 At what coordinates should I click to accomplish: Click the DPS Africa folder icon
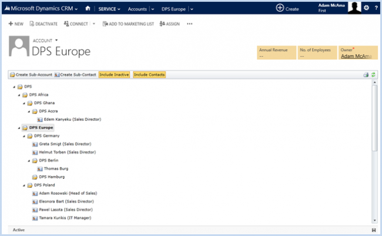coord(25,95)
